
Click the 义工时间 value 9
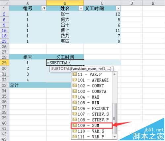(102, 41)
